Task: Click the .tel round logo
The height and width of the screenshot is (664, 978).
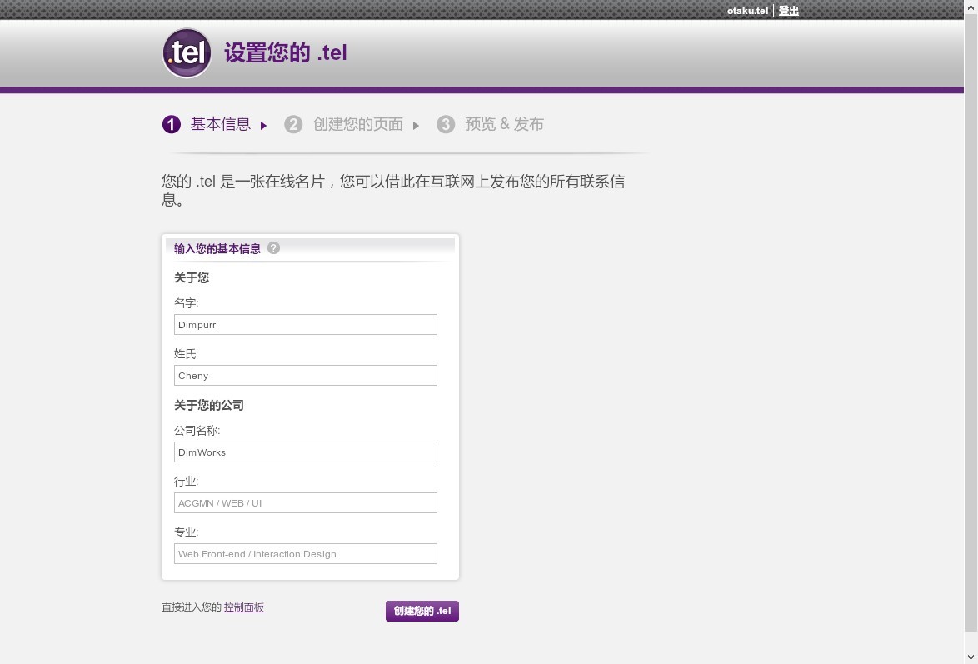Action: point(187,53)
